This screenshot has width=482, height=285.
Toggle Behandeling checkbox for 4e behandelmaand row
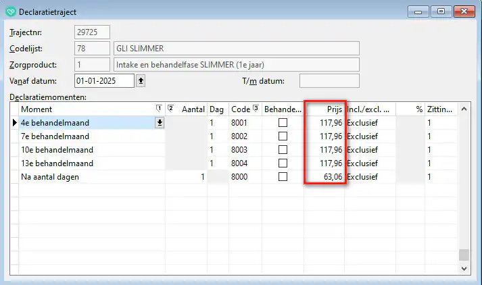283,123
